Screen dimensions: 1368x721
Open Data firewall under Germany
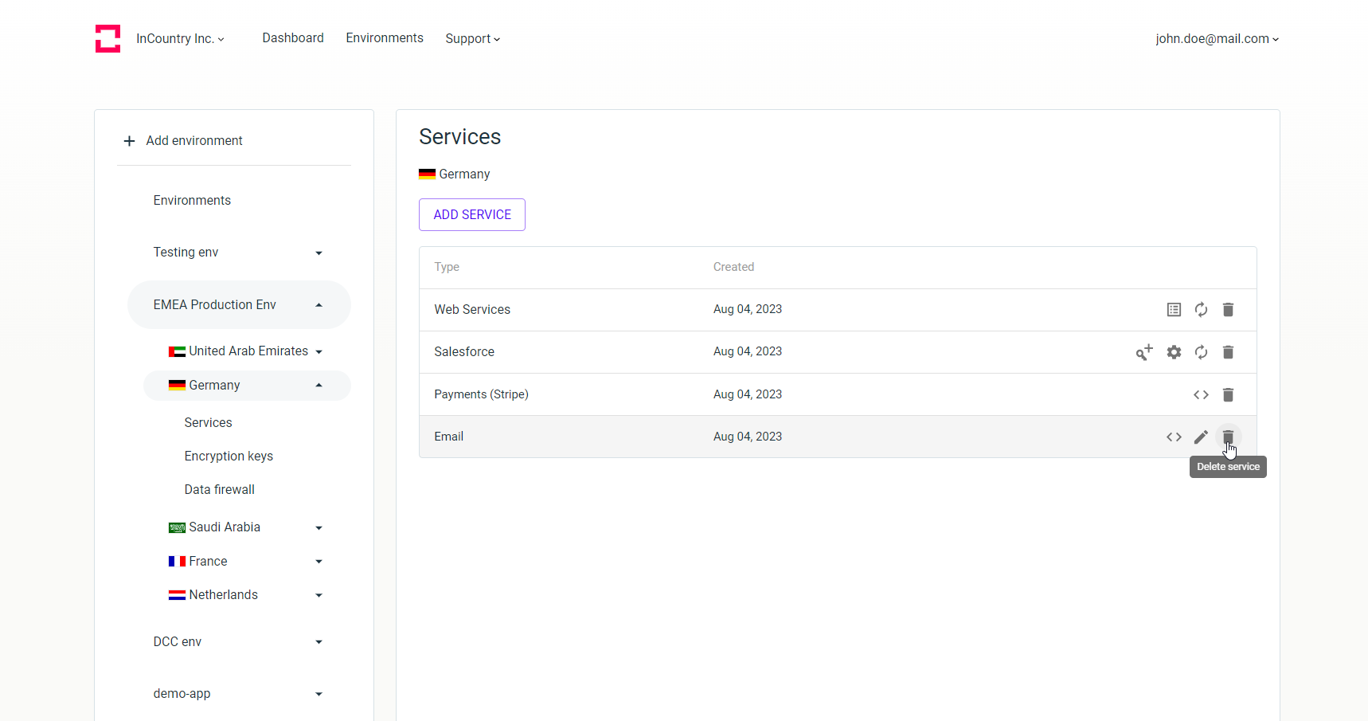(x=220, y=489)
